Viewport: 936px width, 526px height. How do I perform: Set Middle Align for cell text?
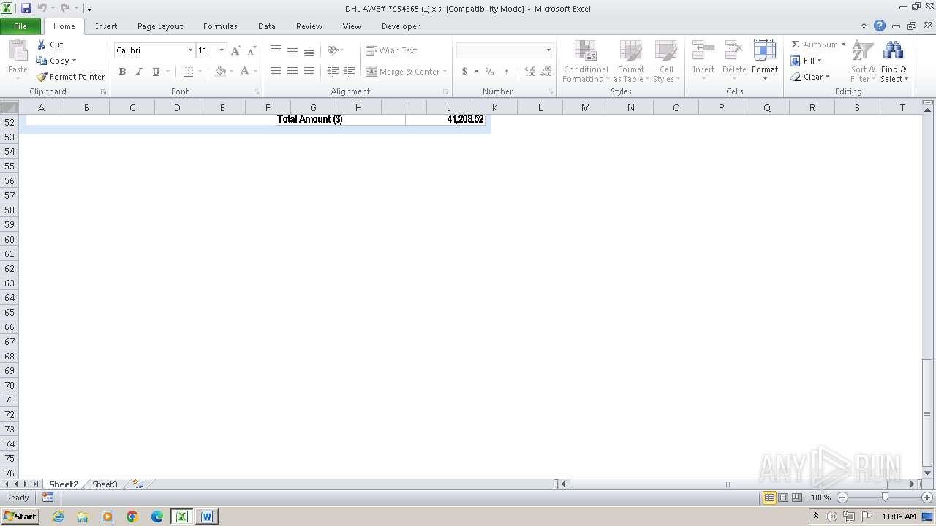pyautogui.click(x=292, y=50)
